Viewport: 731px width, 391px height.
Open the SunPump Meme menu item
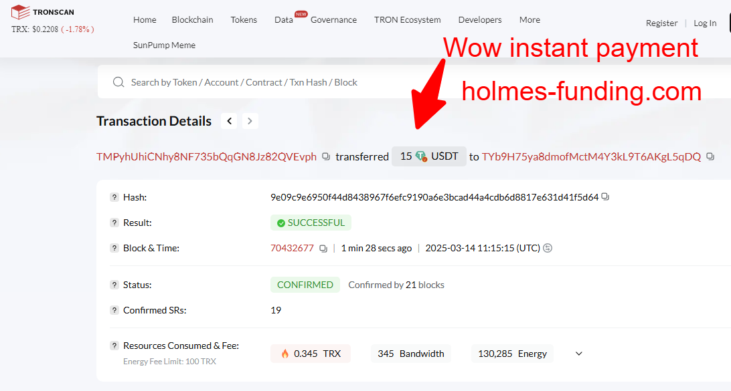164,45
